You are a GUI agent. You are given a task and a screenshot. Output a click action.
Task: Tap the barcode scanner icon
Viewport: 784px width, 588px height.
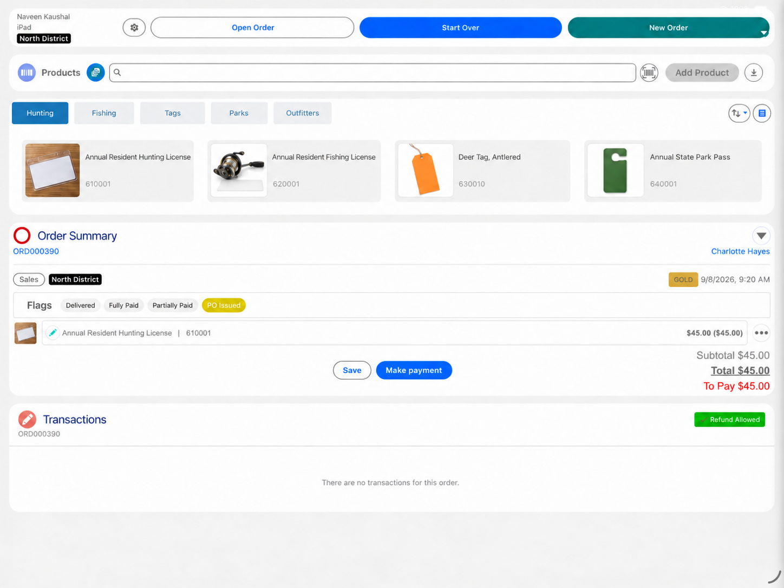[649, 73]
